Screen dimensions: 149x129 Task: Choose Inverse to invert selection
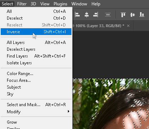(x=36, y=32)
